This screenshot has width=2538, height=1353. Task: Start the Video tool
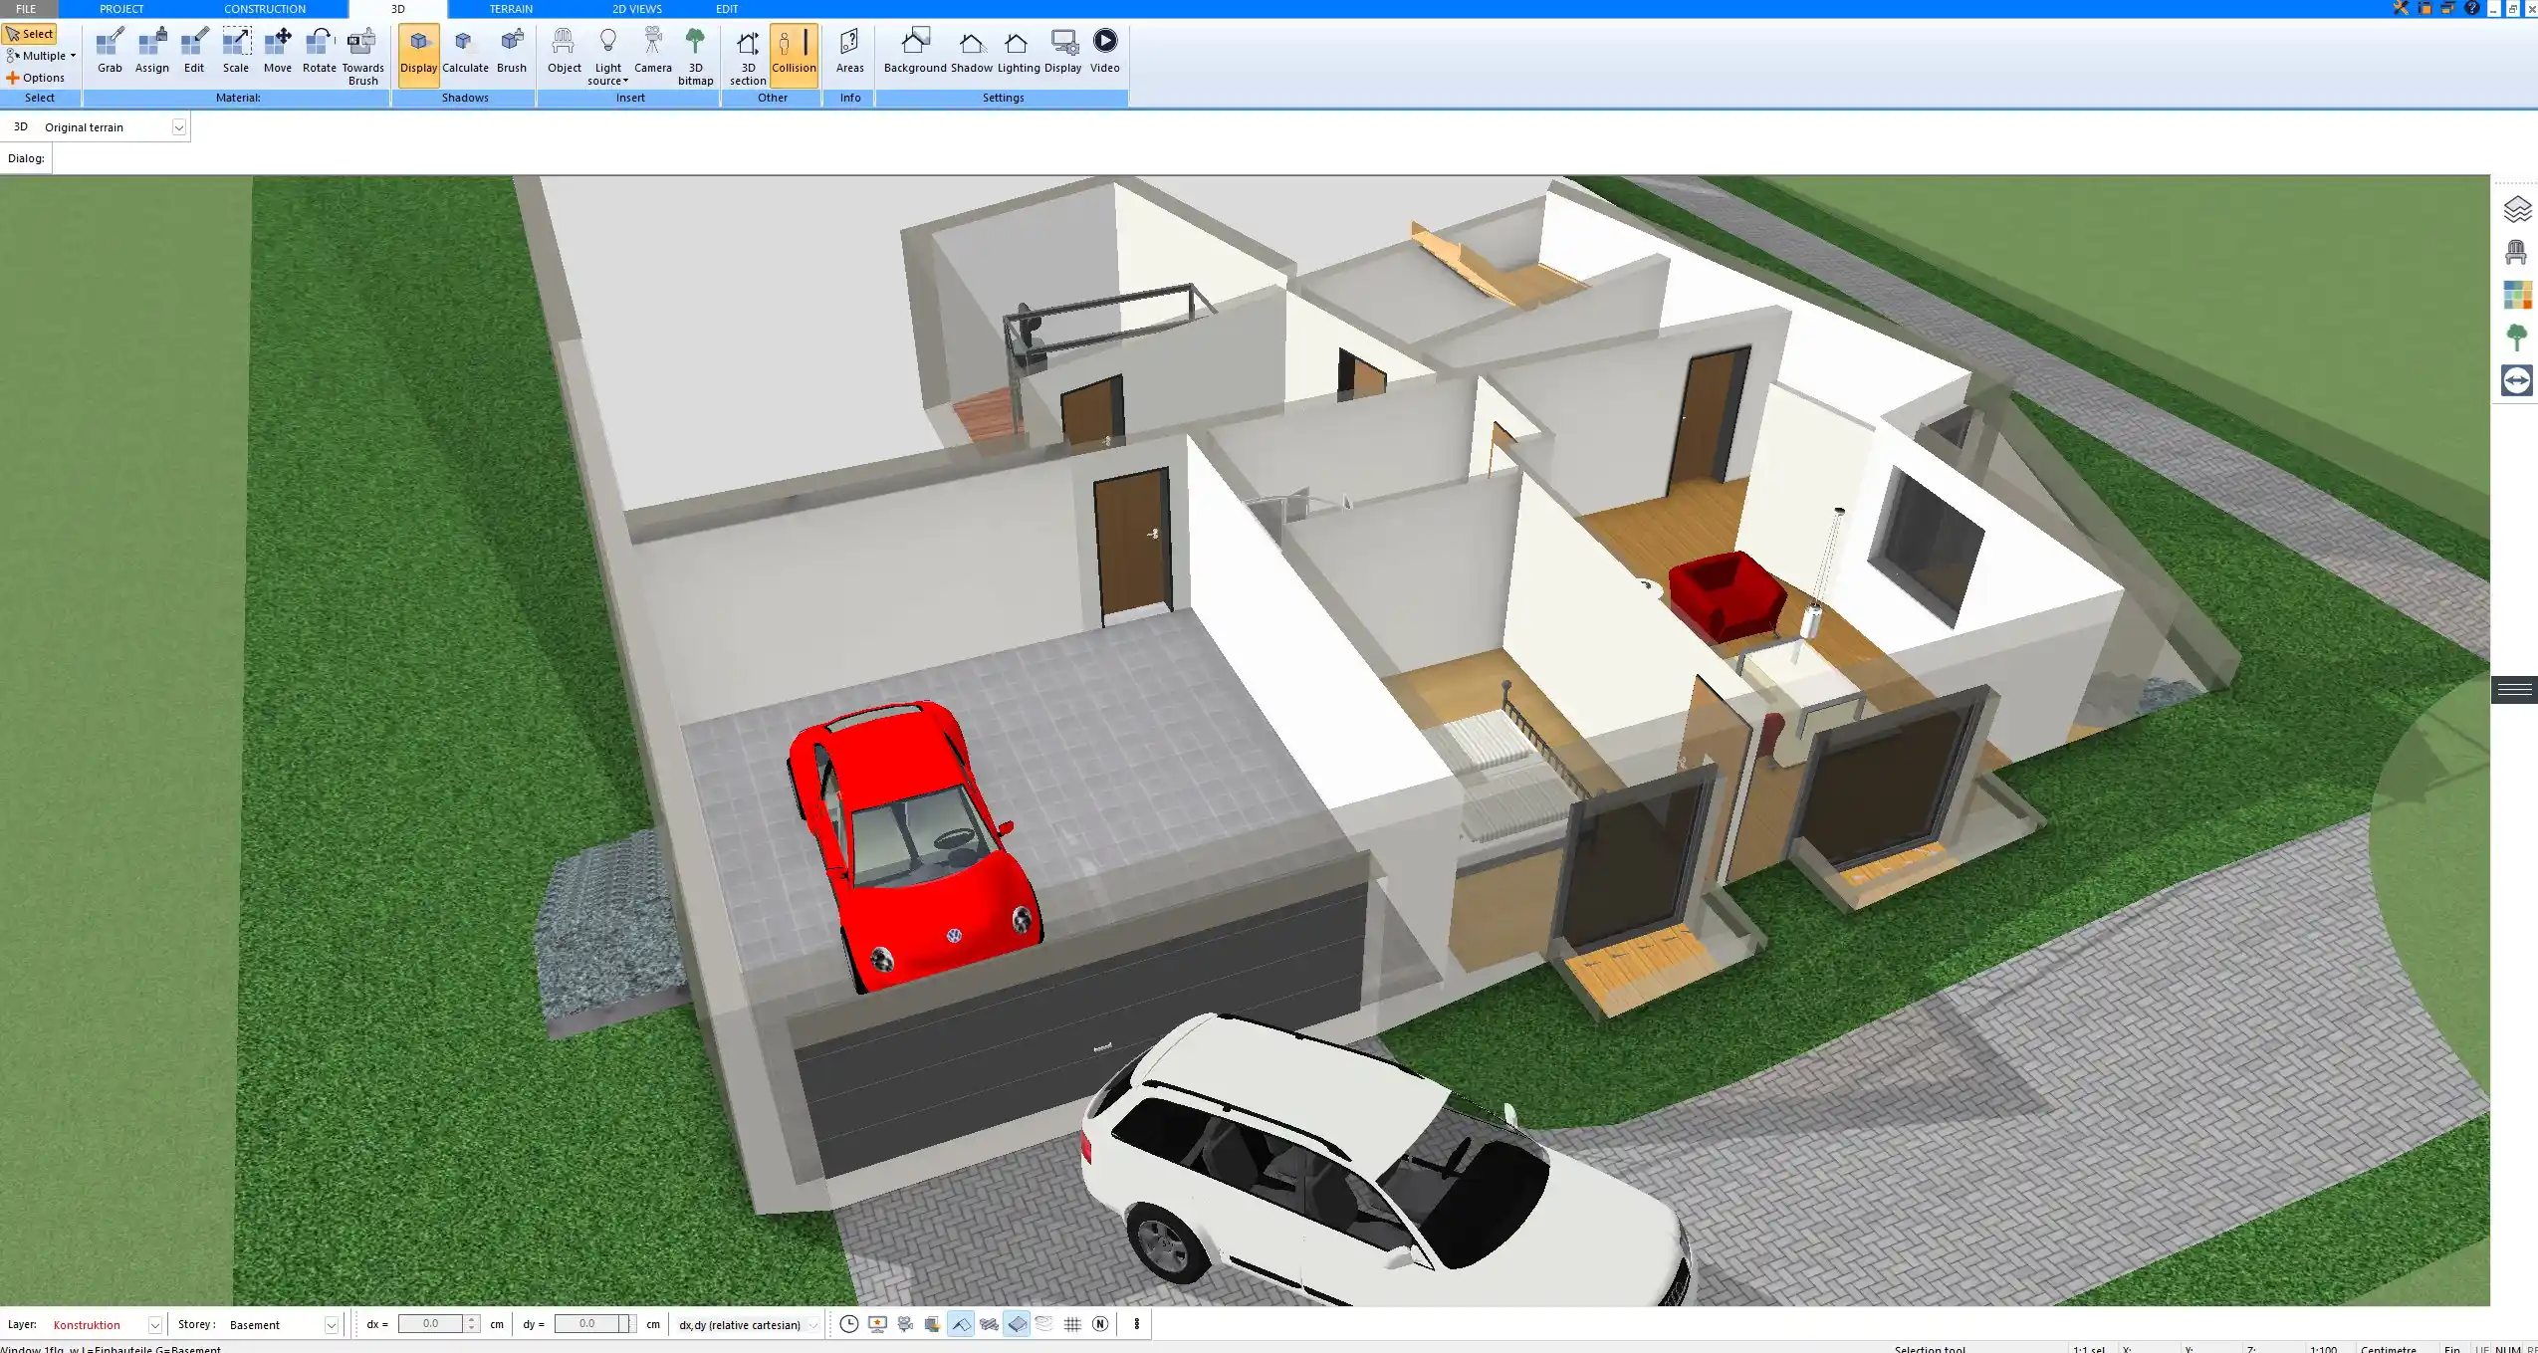tap(1105, 52)
